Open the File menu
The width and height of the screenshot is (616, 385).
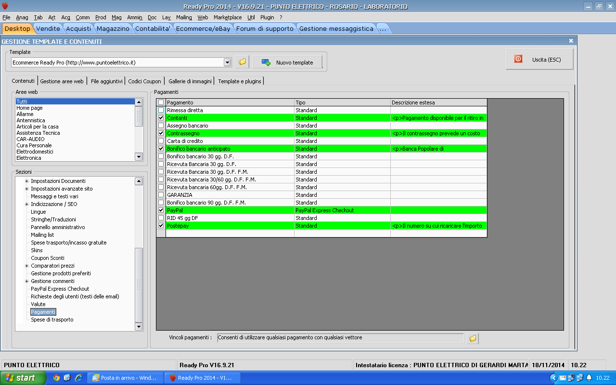6,17
